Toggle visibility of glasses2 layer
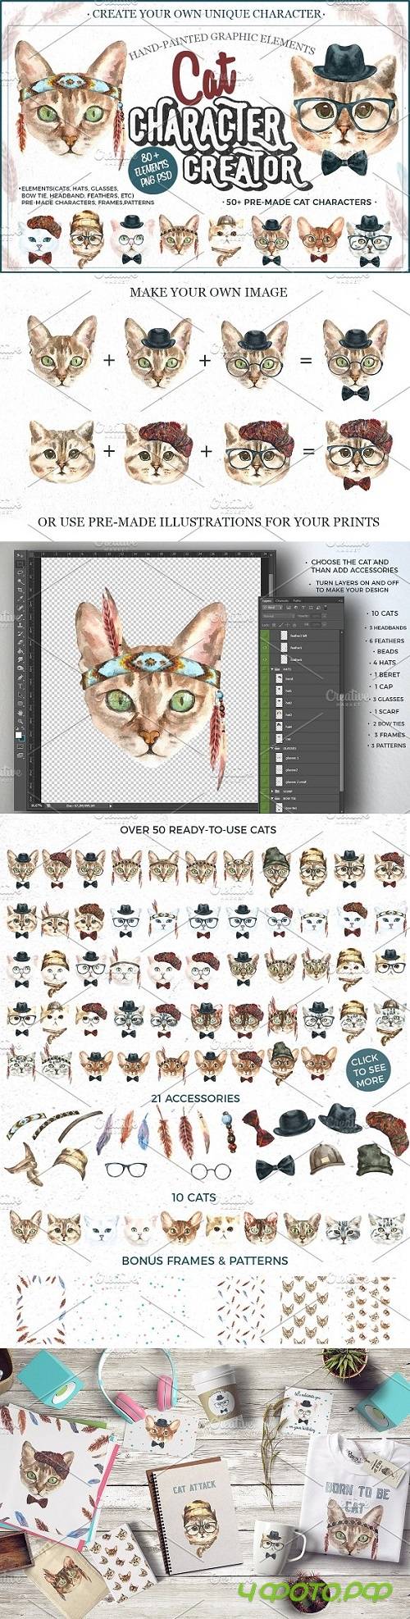Image resolution: width=410 pixels, height=1619 pixels. [x=265, y=770]
